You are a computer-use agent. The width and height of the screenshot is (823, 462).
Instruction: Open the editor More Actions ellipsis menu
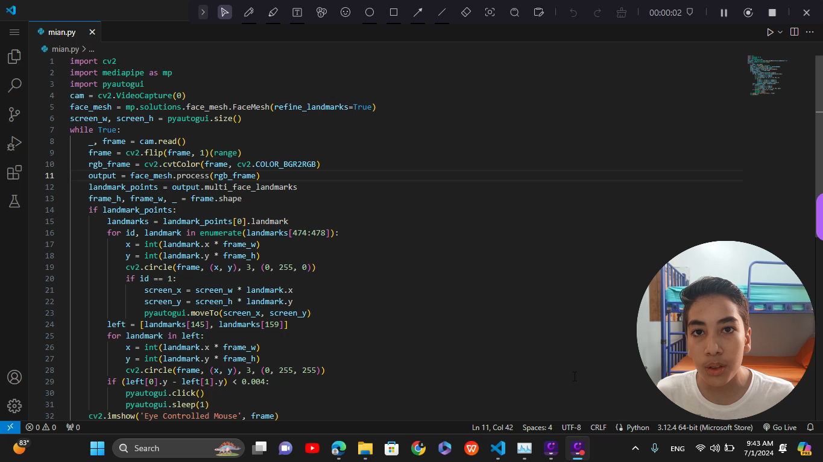pos(810,32)
